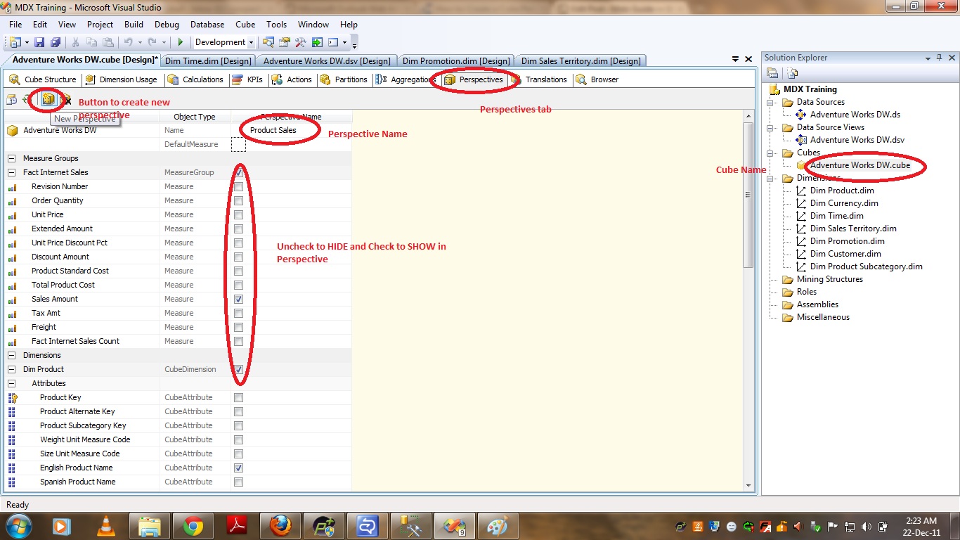Open the Cube menu
Image resolution: width=960 pixels, height=540 pixels.
245,25
